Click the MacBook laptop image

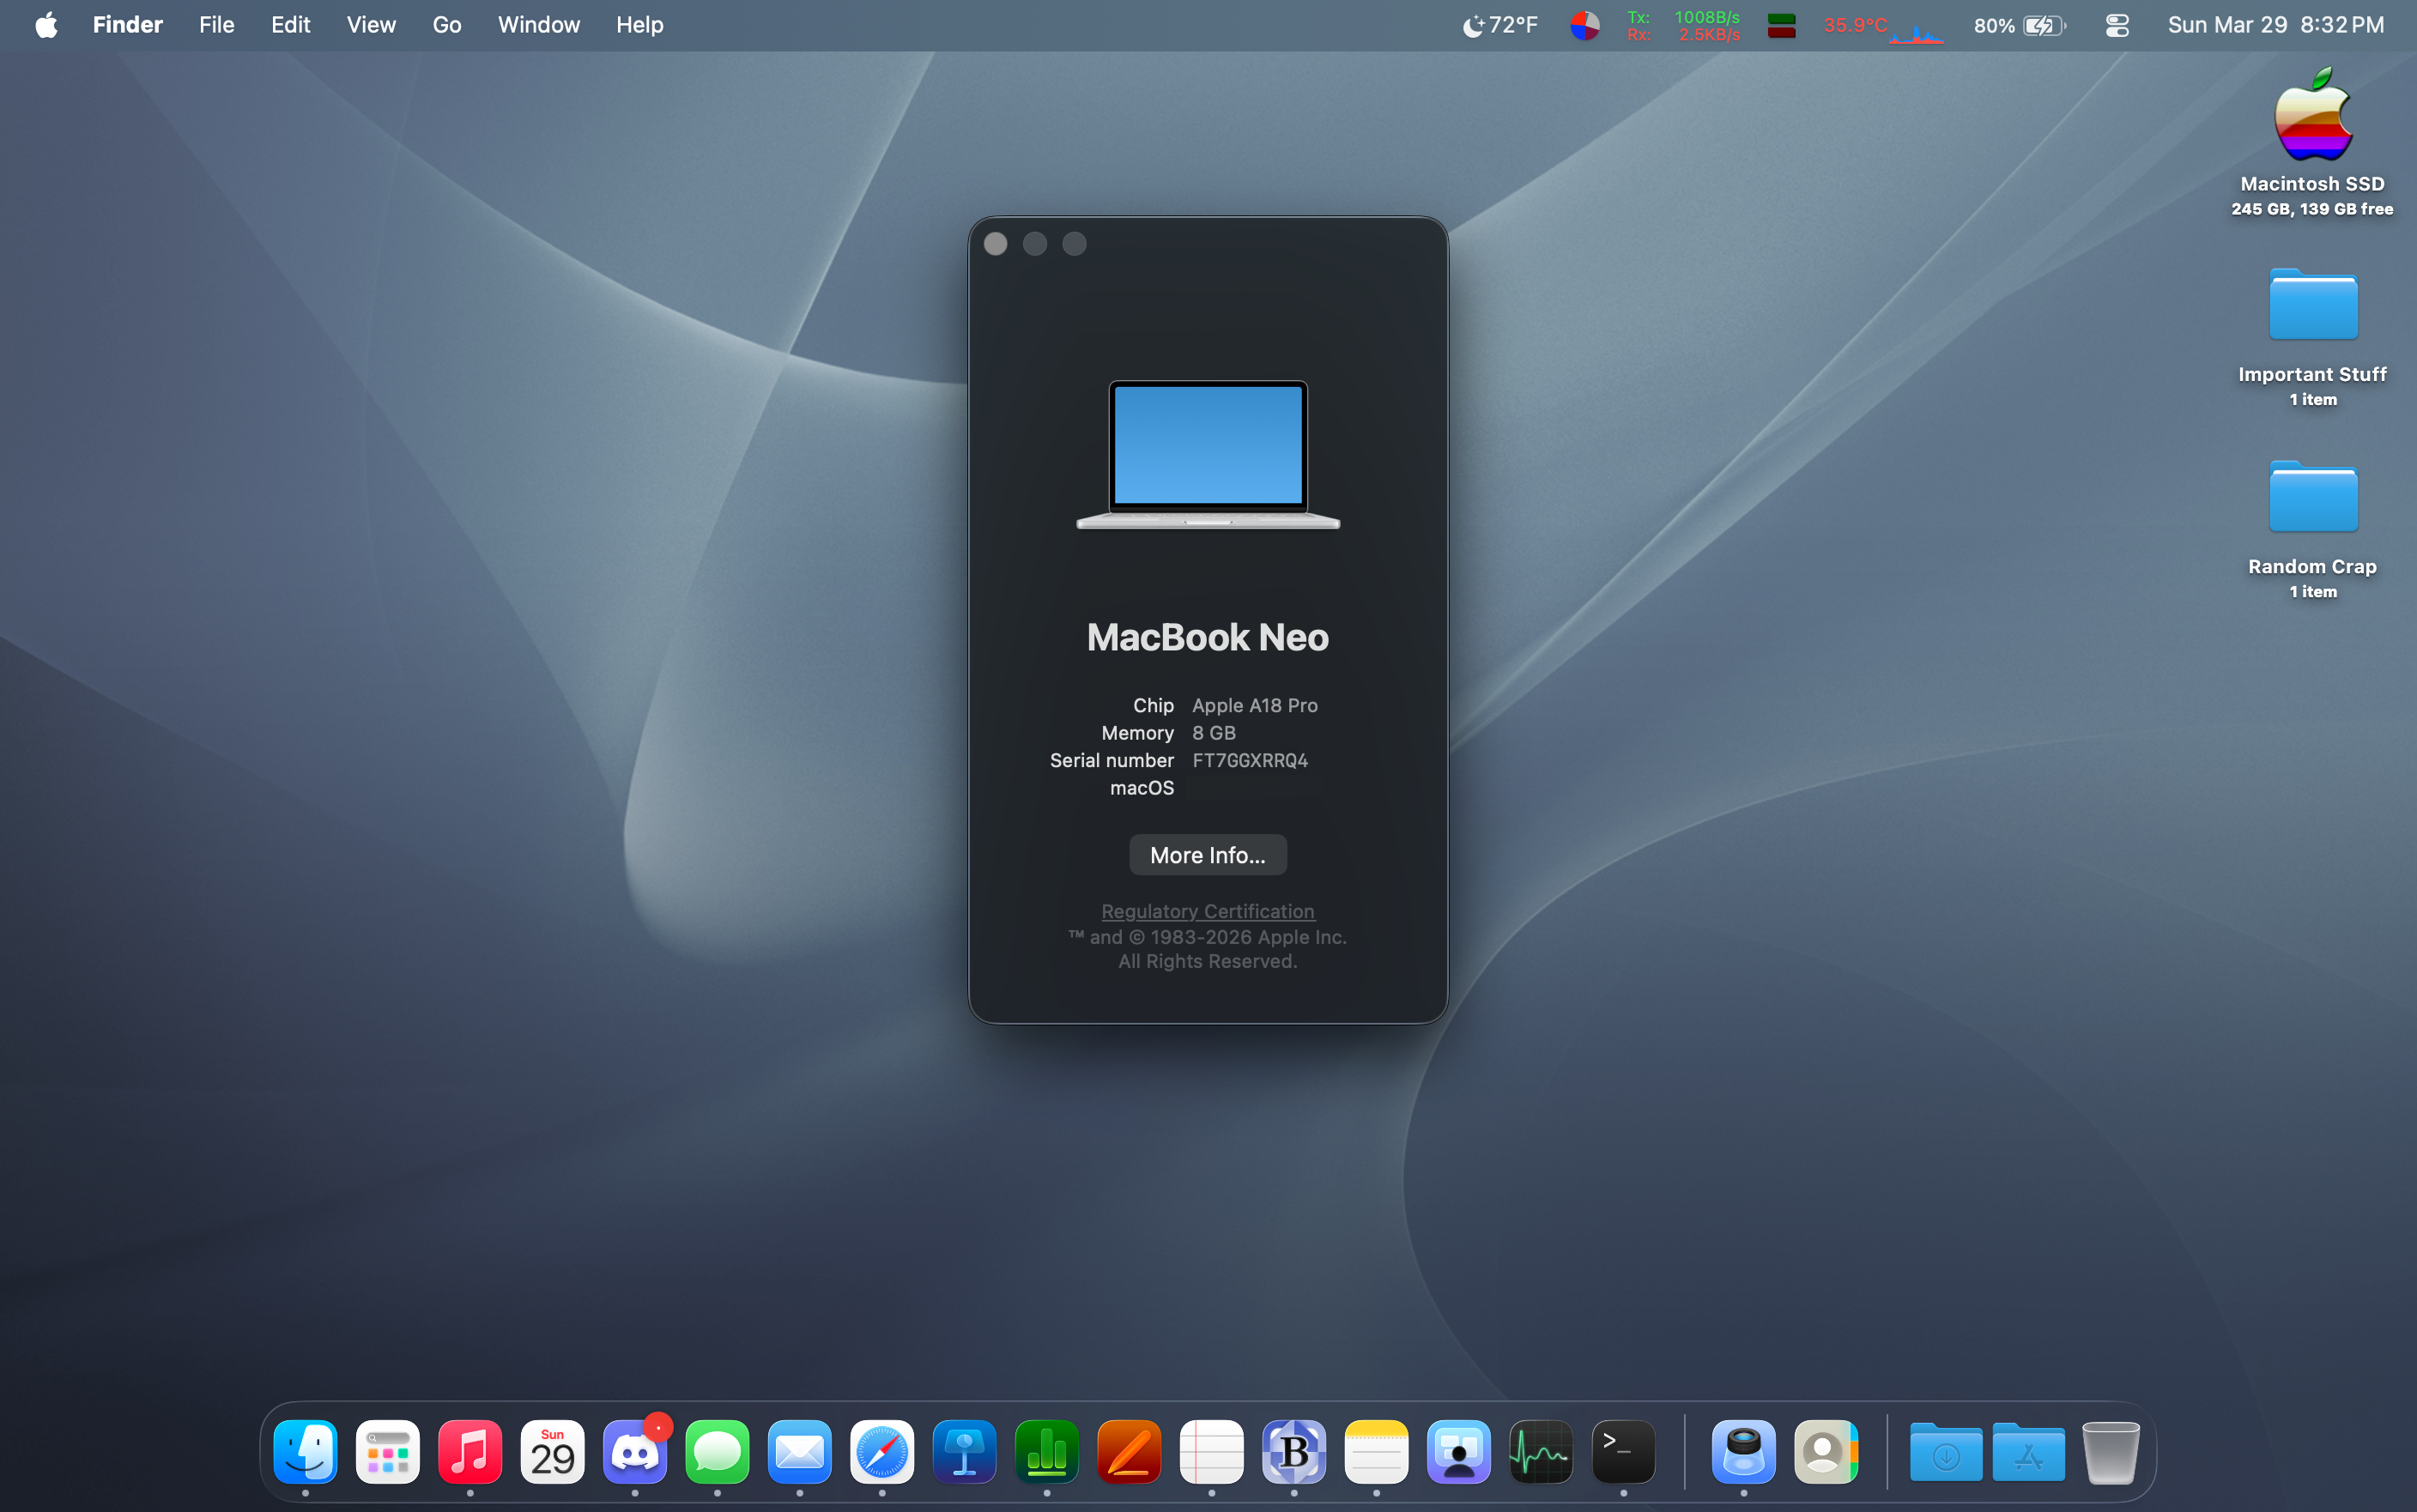[1208, 454]
